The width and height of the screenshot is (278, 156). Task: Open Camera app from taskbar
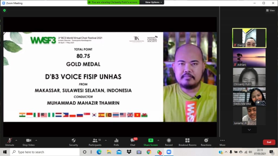tap(139, 152)
